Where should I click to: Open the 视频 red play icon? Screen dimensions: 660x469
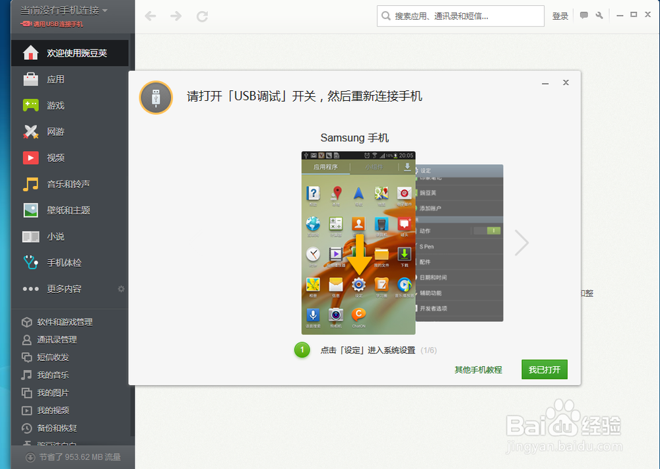tap(31, 158)
